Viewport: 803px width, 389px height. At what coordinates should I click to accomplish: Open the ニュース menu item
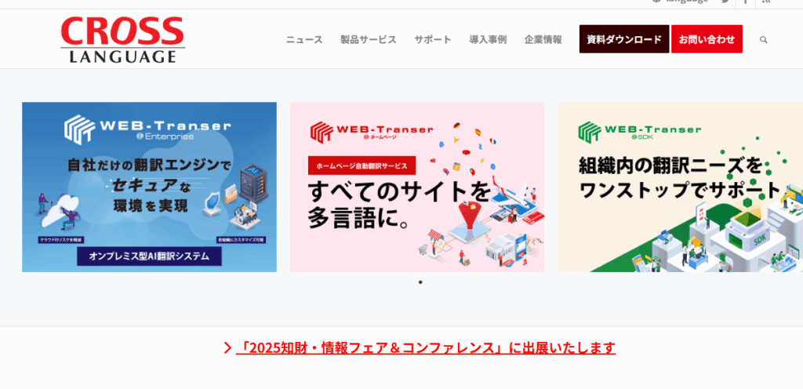pyautogui.click(x=304, y=39)
